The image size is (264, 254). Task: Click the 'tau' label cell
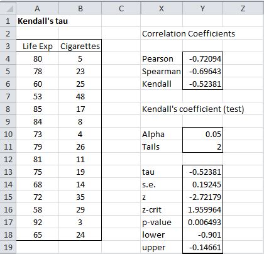pyautogui.click(x=162, y=172)
